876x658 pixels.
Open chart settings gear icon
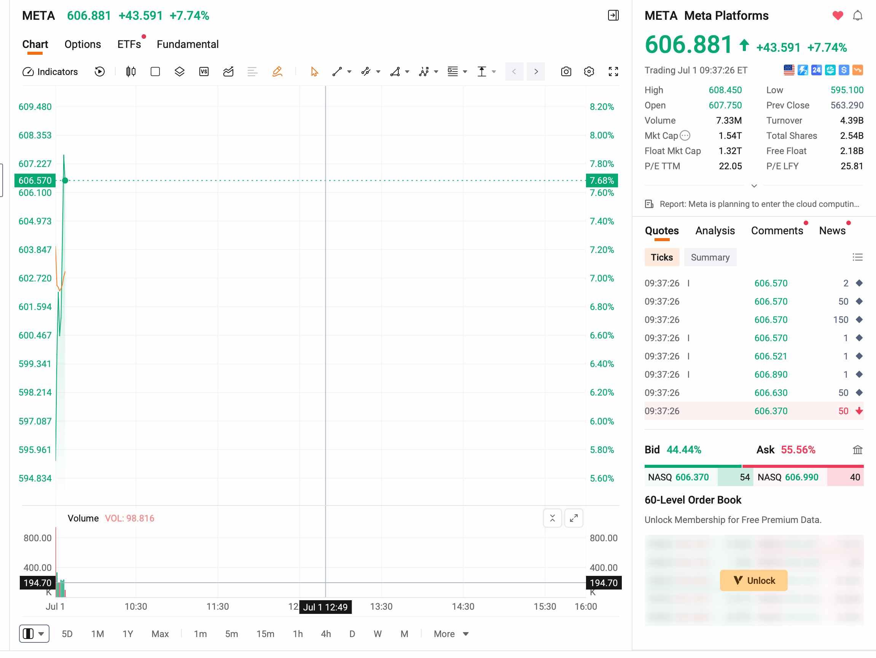(589, 72)
